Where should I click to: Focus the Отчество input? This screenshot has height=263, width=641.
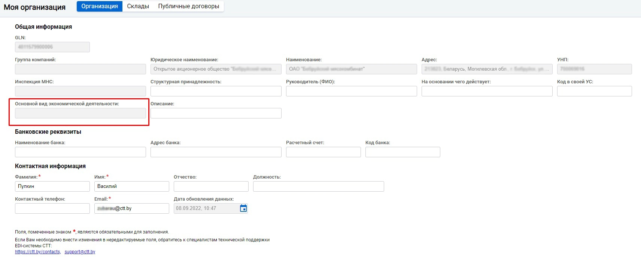coord(211,186)
